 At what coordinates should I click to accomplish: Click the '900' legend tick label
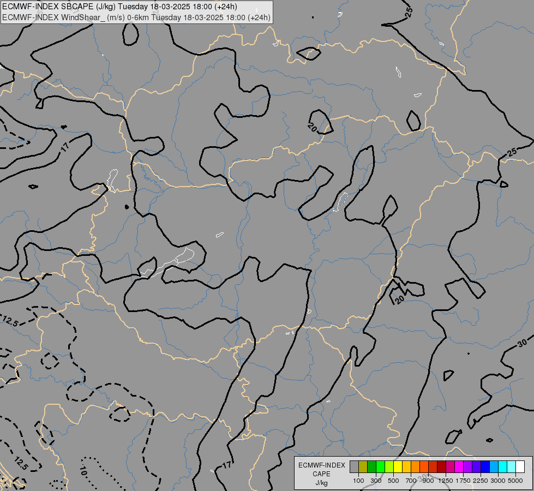click(428, 481)
